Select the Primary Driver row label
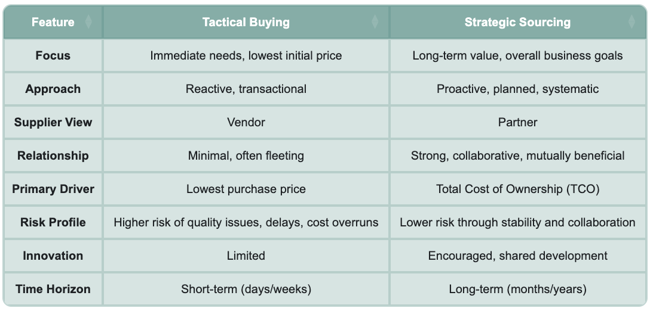 click(x=53, y=189)
